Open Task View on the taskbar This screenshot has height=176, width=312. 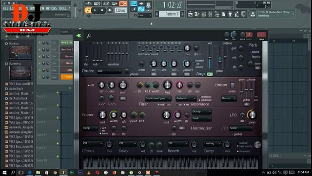(21, 173)
